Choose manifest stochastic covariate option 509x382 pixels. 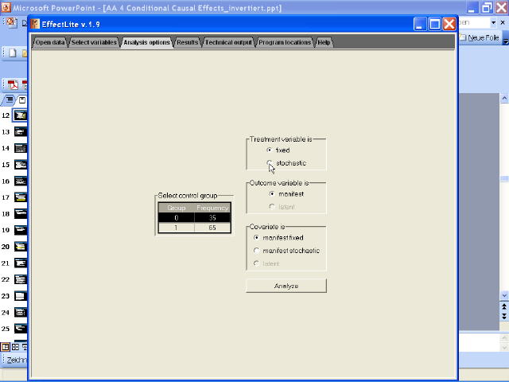pyautogui.click(x=256, y=251)
